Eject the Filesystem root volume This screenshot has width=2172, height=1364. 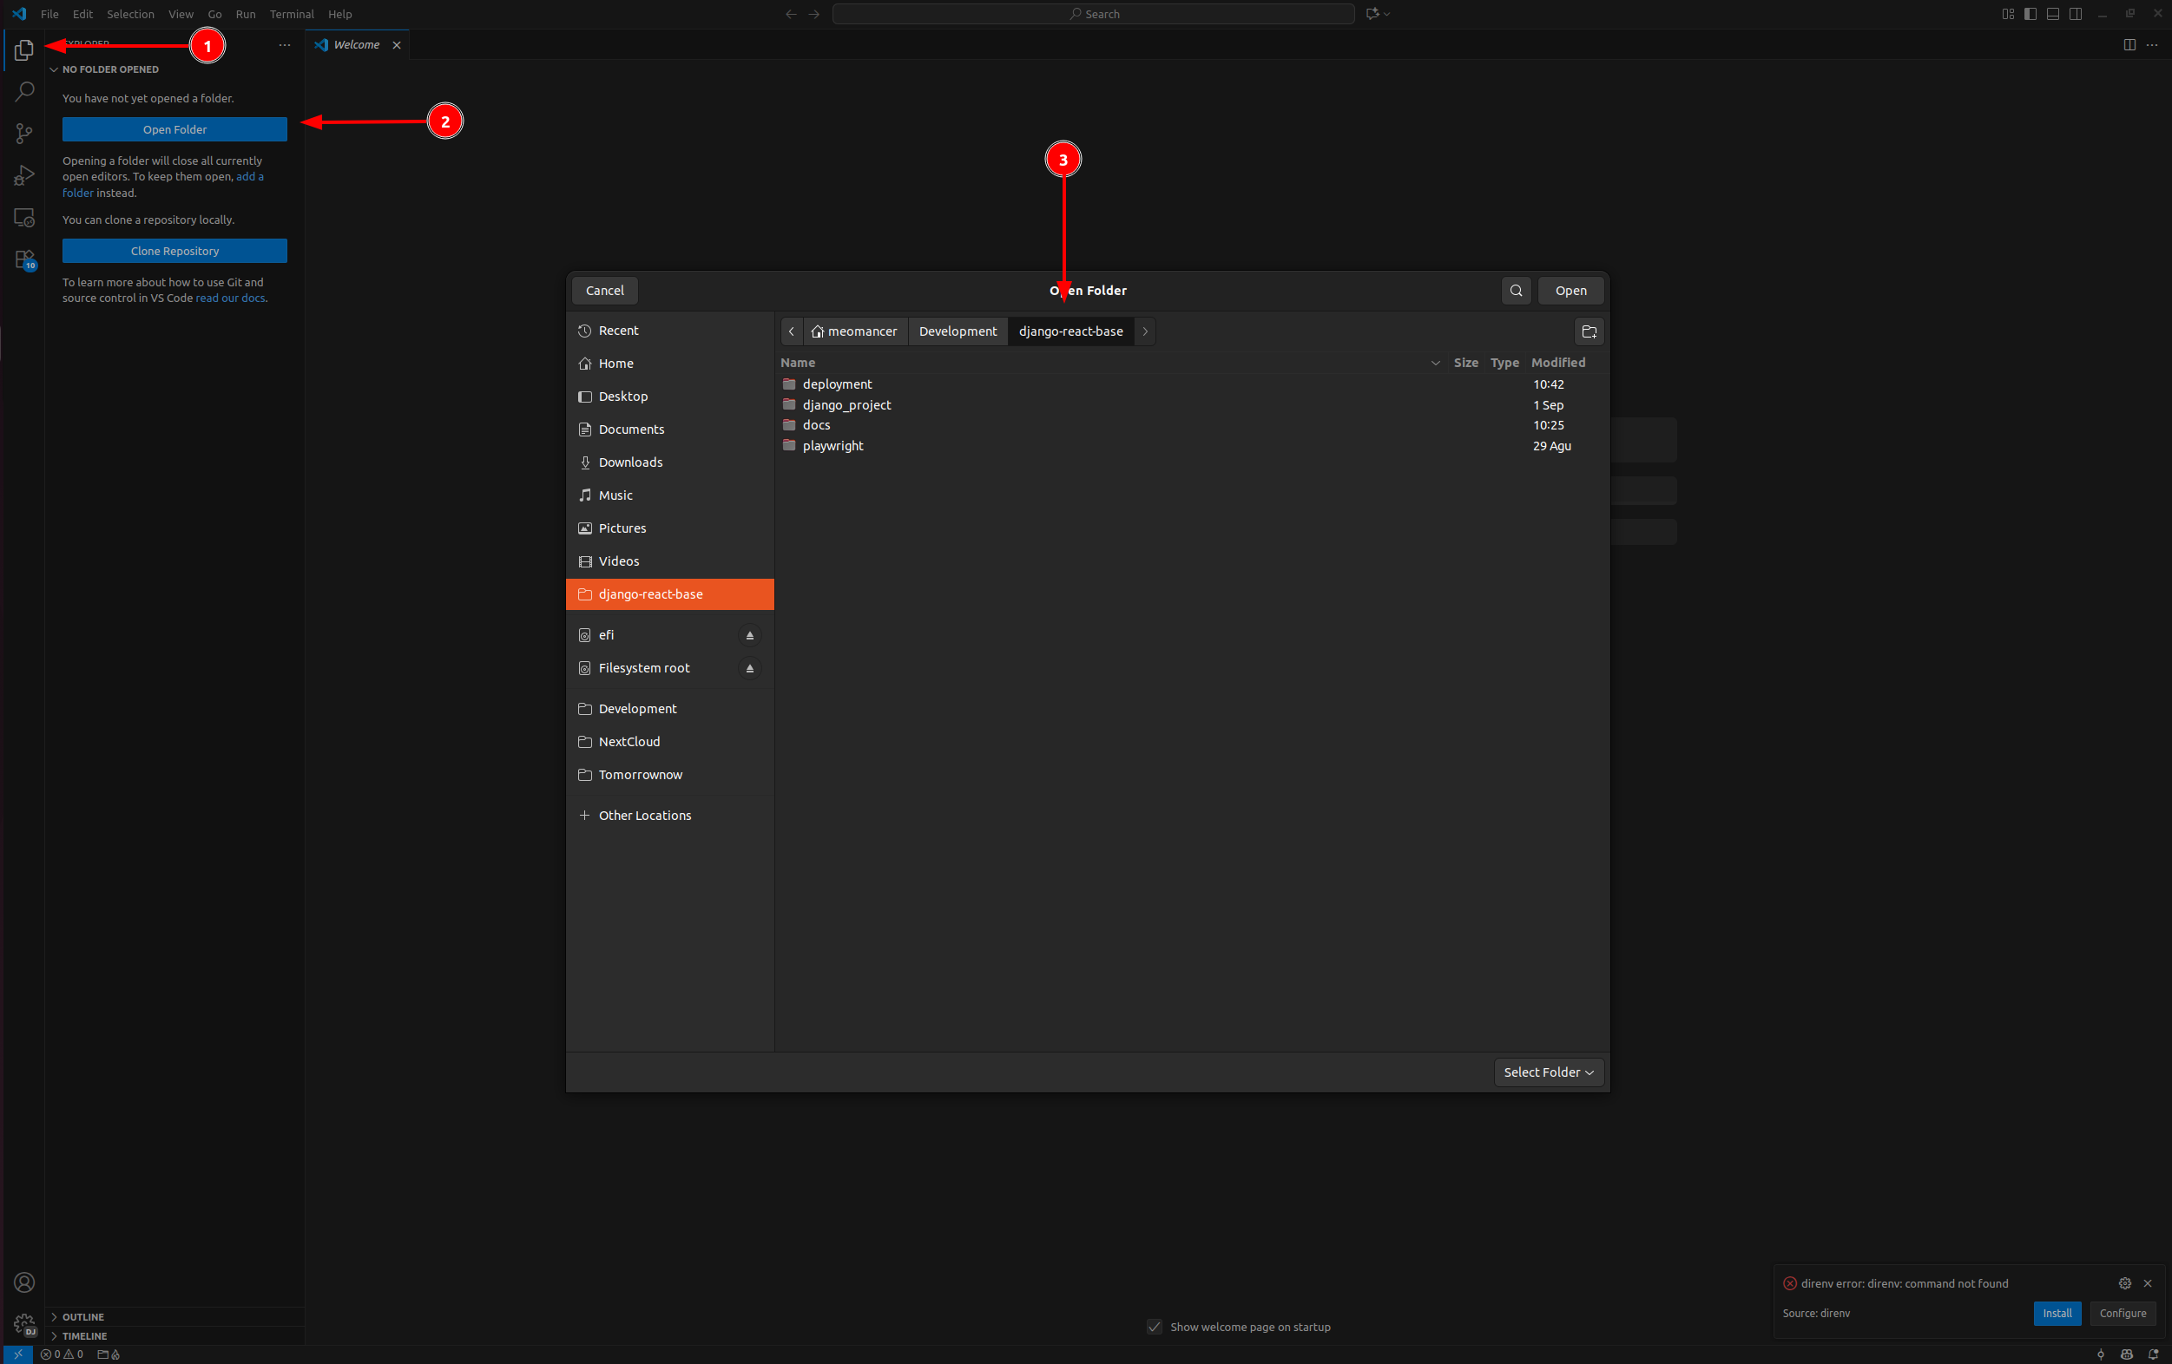[748, 668]
